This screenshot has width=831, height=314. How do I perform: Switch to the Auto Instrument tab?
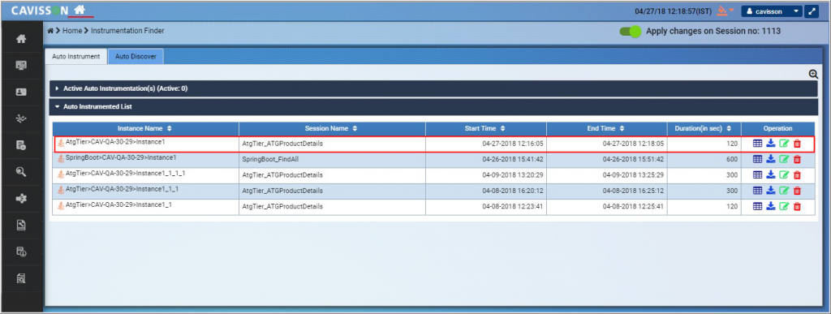tap(75, 57)
